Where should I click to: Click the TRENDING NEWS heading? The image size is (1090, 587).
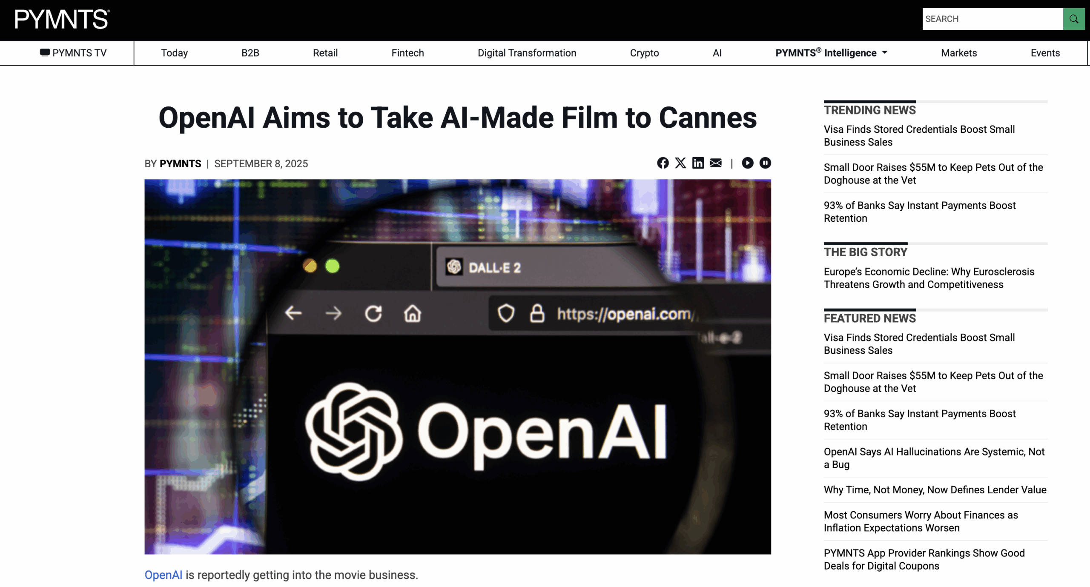tap(869, 110)
